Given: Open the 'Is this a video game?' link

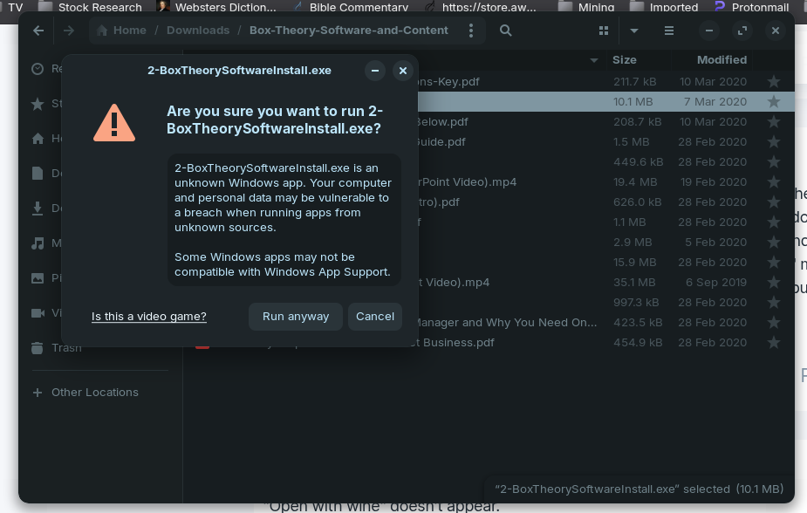Looking at the screenshot, I should (x=148, y=317).
